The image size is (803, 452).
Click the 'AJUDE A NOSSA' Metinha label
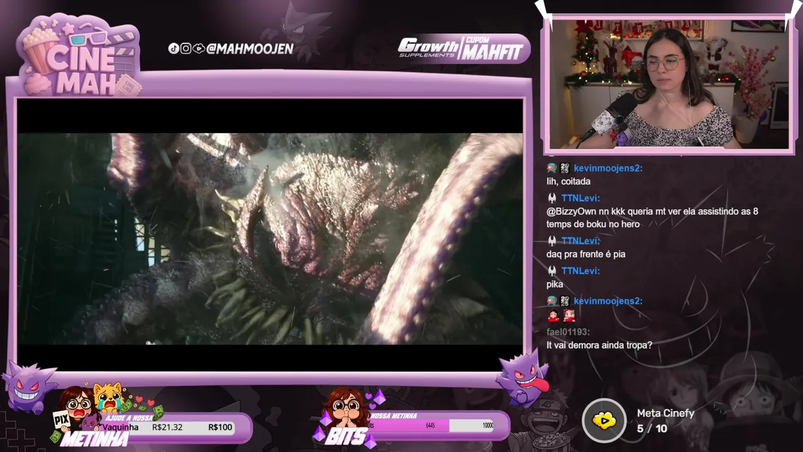[129, 418]
